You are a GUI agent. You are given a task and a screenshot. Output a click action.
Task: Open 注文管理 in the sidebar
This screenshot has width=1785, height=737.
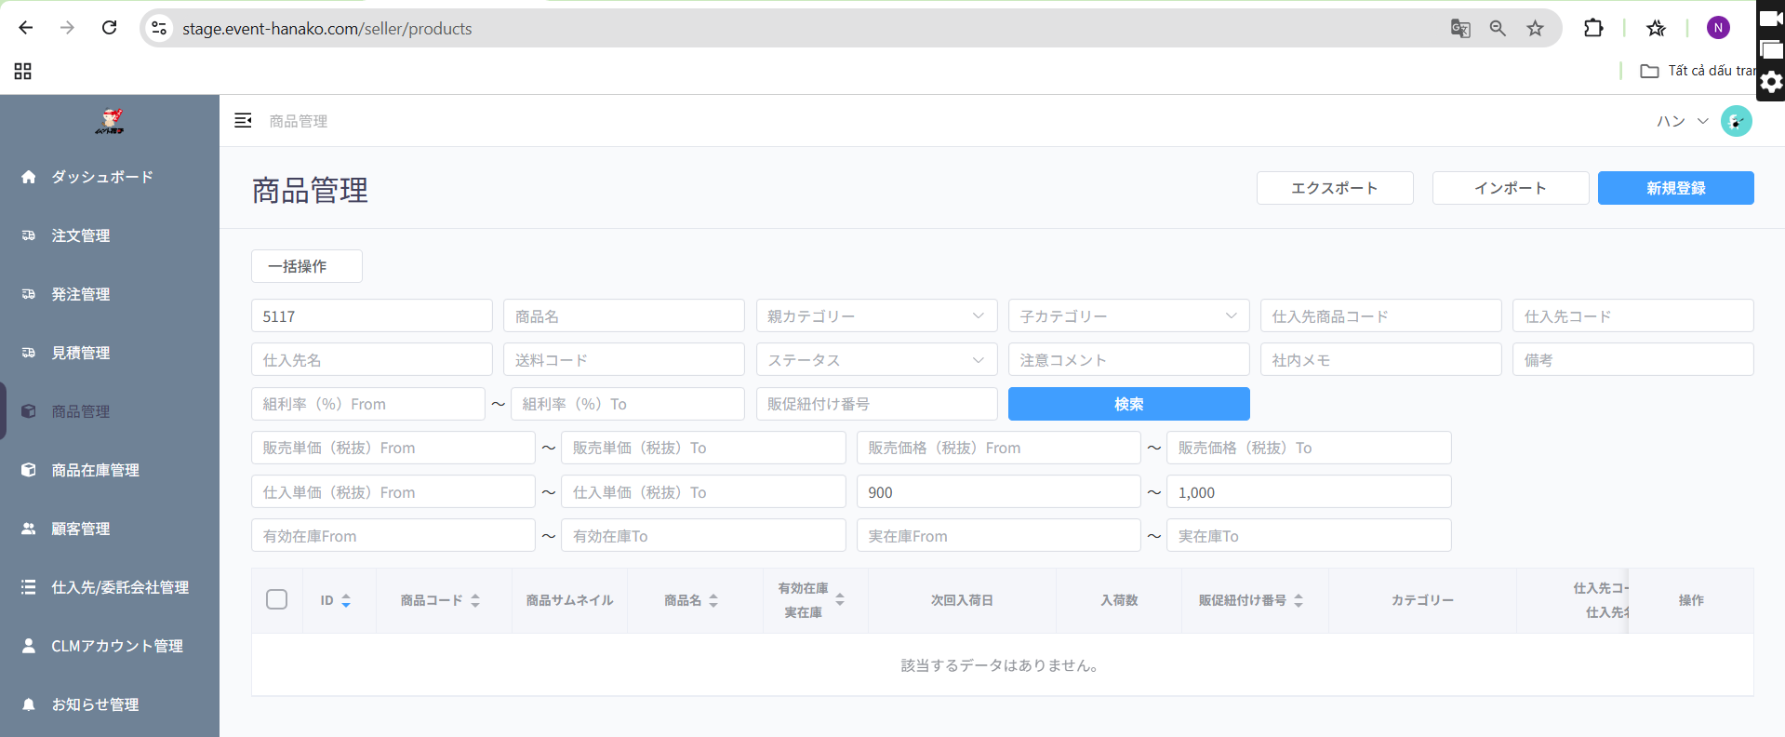(81, 235)
